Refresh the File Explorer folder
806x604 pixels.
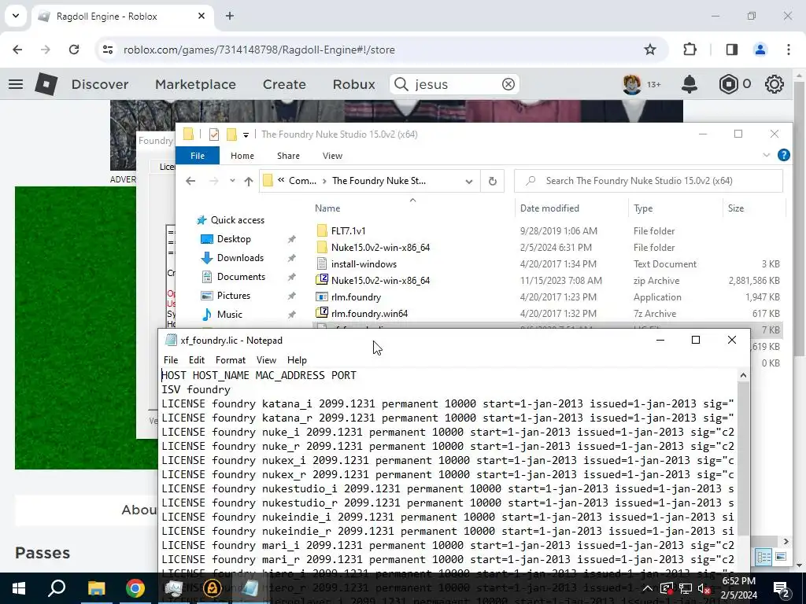tap(493, 182)
